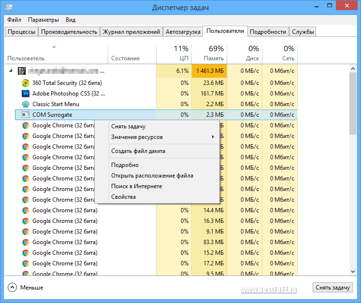The image size is (361, 303).
Task: Click the Task Manager title bar icon
Action: pos(9,7)
